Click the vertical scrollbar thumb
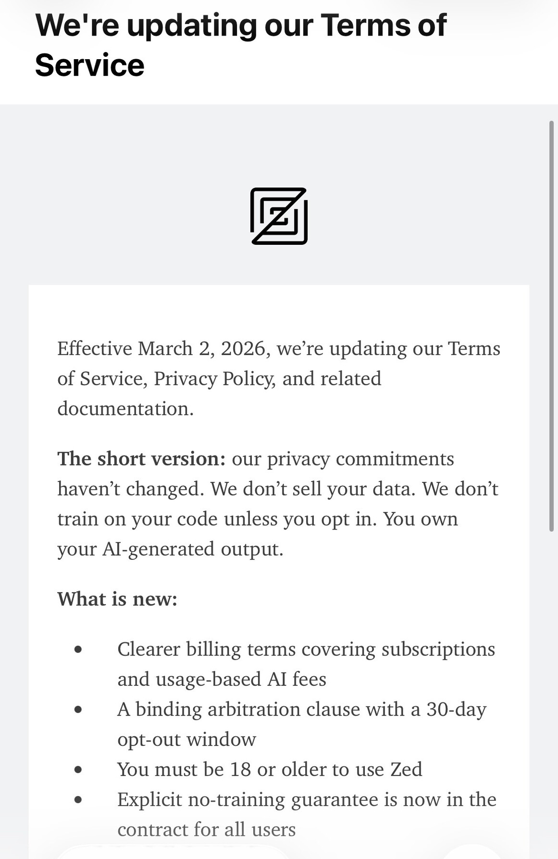 [552, 326]
